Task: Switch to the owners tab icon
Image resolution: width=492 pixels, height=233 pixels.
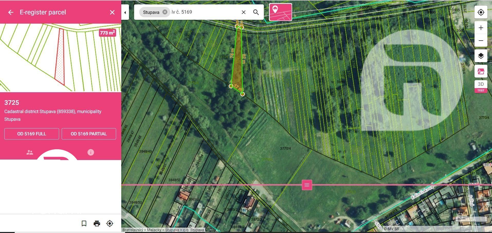Action: point(30,152)
